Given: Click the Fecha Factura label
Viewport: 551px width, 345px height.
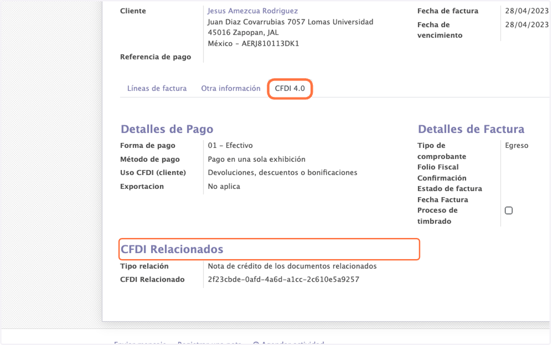Looking at the screenshot, I should (443, 200).
